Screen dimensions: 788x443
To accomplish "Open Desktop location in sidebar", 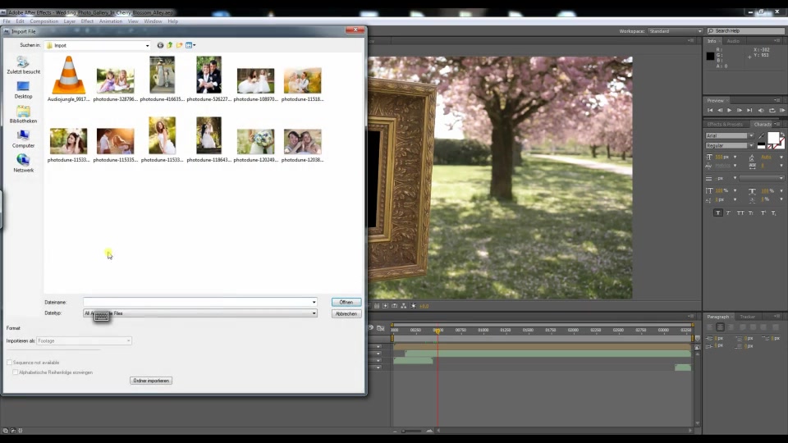I will pyautogui.click(x=23, y=90).
